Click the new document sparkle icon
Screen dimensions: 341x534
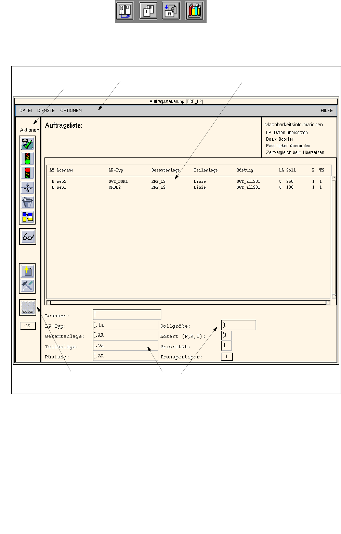point(27,271)
